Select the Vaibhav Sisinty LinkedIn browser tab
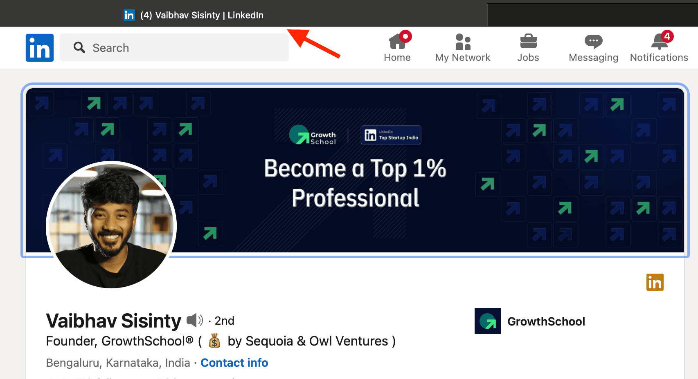Screen dimensions: 698x379 click(x=194, y=15)
